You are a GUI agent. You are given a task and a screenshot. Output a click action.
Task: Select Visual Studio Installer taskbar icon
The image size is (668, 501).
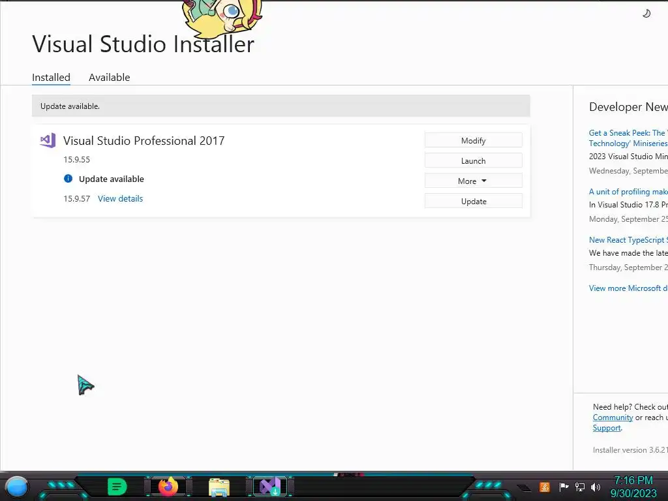[x=270, y=487]
